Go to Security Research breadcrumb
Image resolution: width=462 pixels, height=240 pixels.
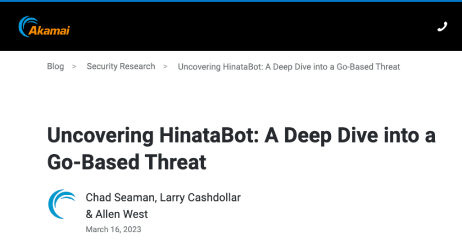click(121, 67)
